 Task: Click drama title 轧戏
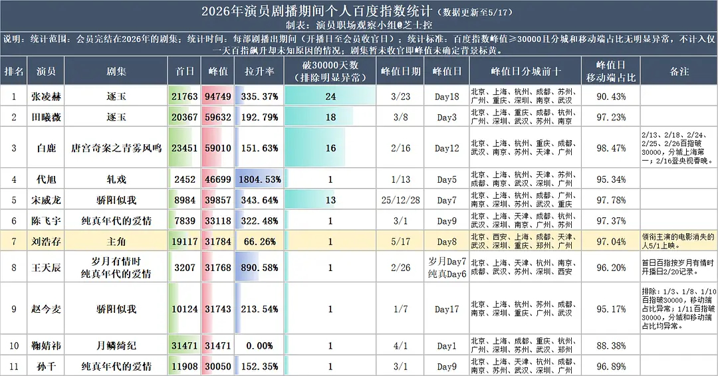pos(116,179)
